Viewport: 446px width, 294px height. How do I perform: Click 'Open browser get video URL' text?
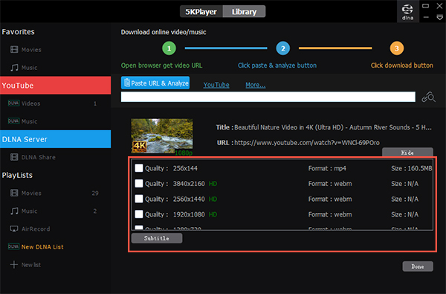161,65
